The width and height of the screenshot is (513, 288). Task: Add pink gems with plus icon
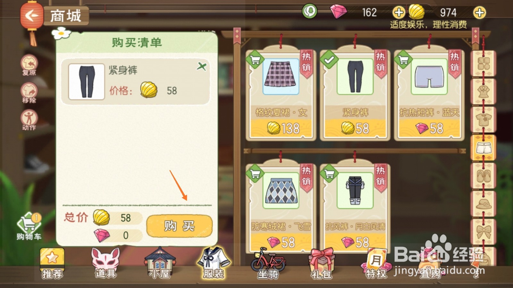click(399, 13)
